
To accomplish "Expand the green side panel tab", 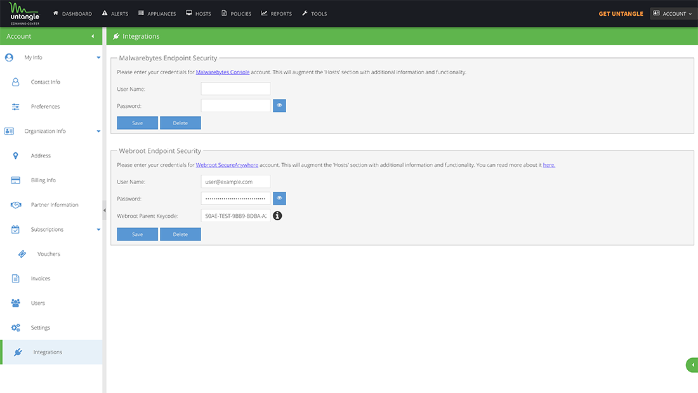I will pos(692,365).
